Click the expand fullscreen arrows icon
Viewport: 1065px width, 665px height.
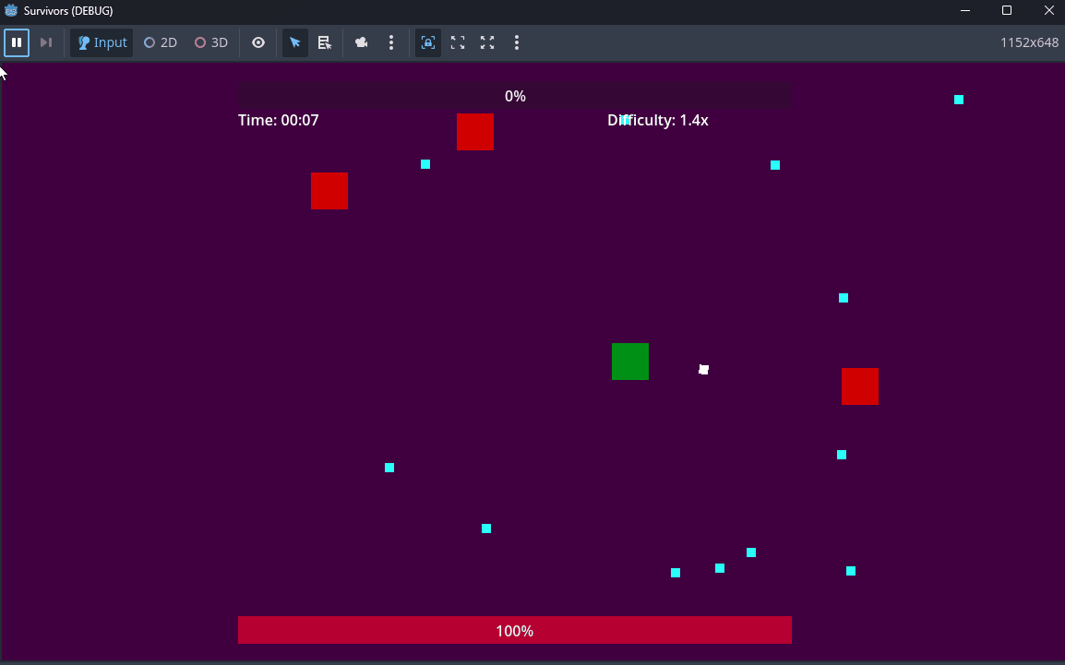(487, 42)
